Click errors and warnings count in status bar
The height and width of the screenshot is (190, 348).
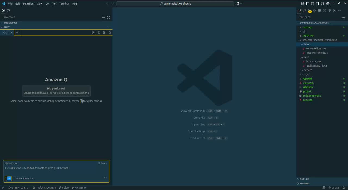pyautogui.click(x=64, y=188)
